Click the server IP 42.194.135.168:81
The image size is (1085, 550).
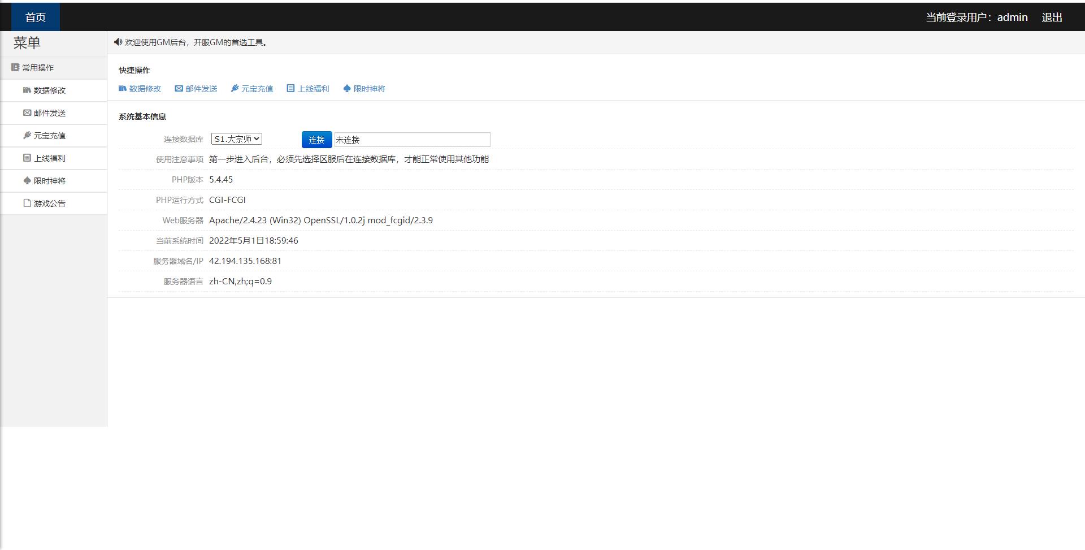tap(245, 261)
